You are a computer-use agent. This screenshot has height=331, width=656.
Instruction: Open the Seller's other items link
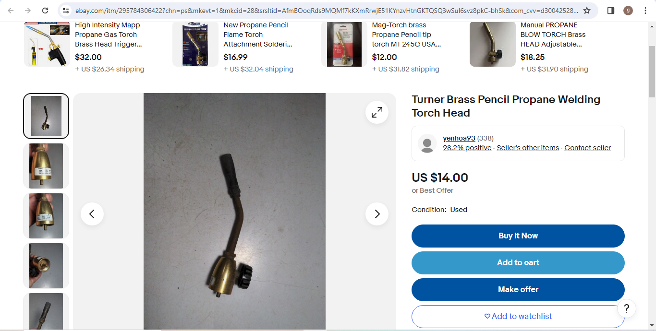(528, 148)
